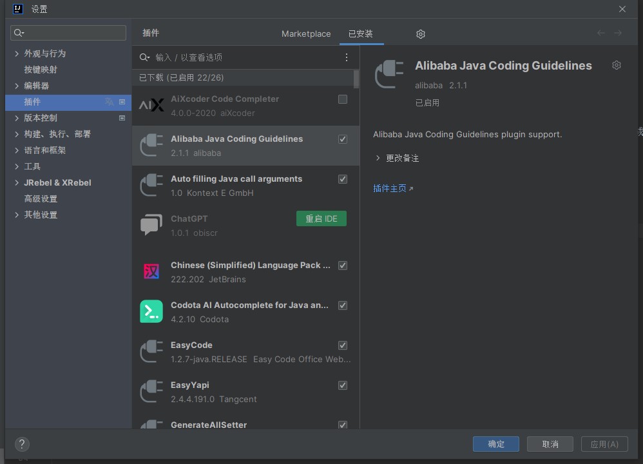Click the EasyCode plugin icon
643x464 pixels.
(151, 351)
